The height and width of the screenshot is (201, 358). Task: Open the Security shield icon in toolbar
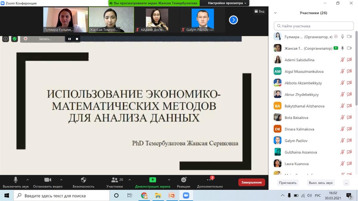click(x=84, y=180)
